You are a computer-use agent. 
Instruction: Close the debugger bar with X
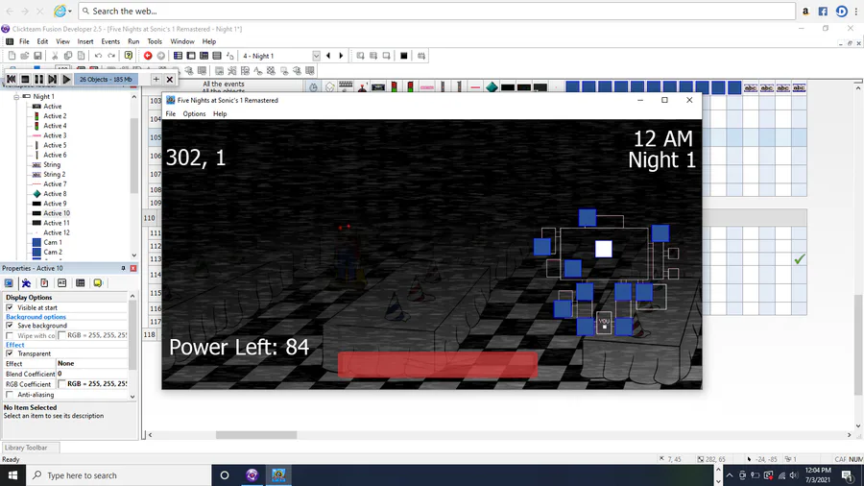pos(170,80)
